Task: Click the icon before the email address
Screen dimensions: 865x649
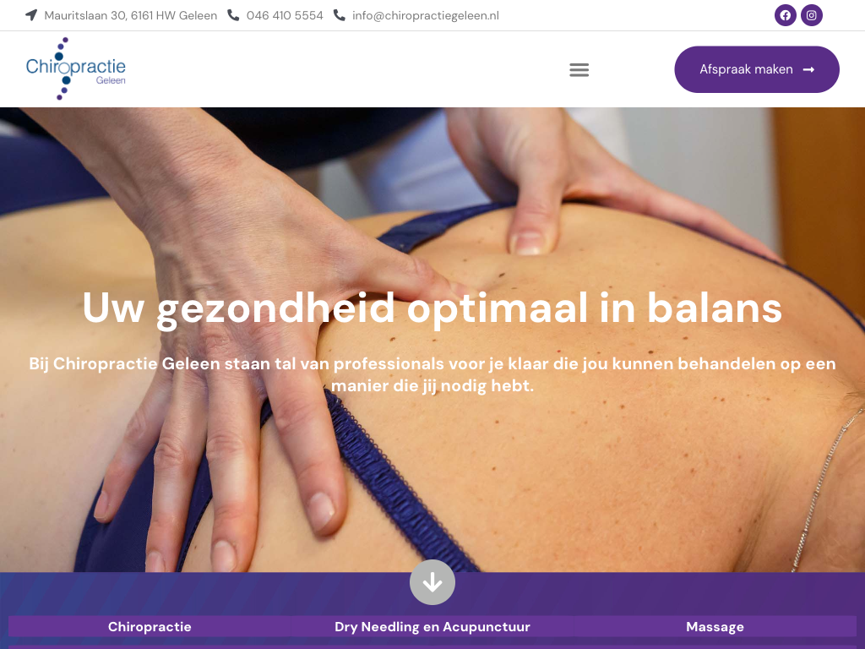Action: [x=340, y=15]
